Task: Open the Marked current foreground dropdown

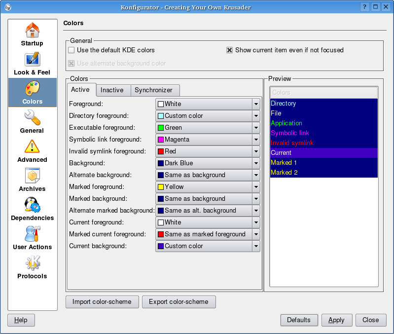Action: click(208, 234)
